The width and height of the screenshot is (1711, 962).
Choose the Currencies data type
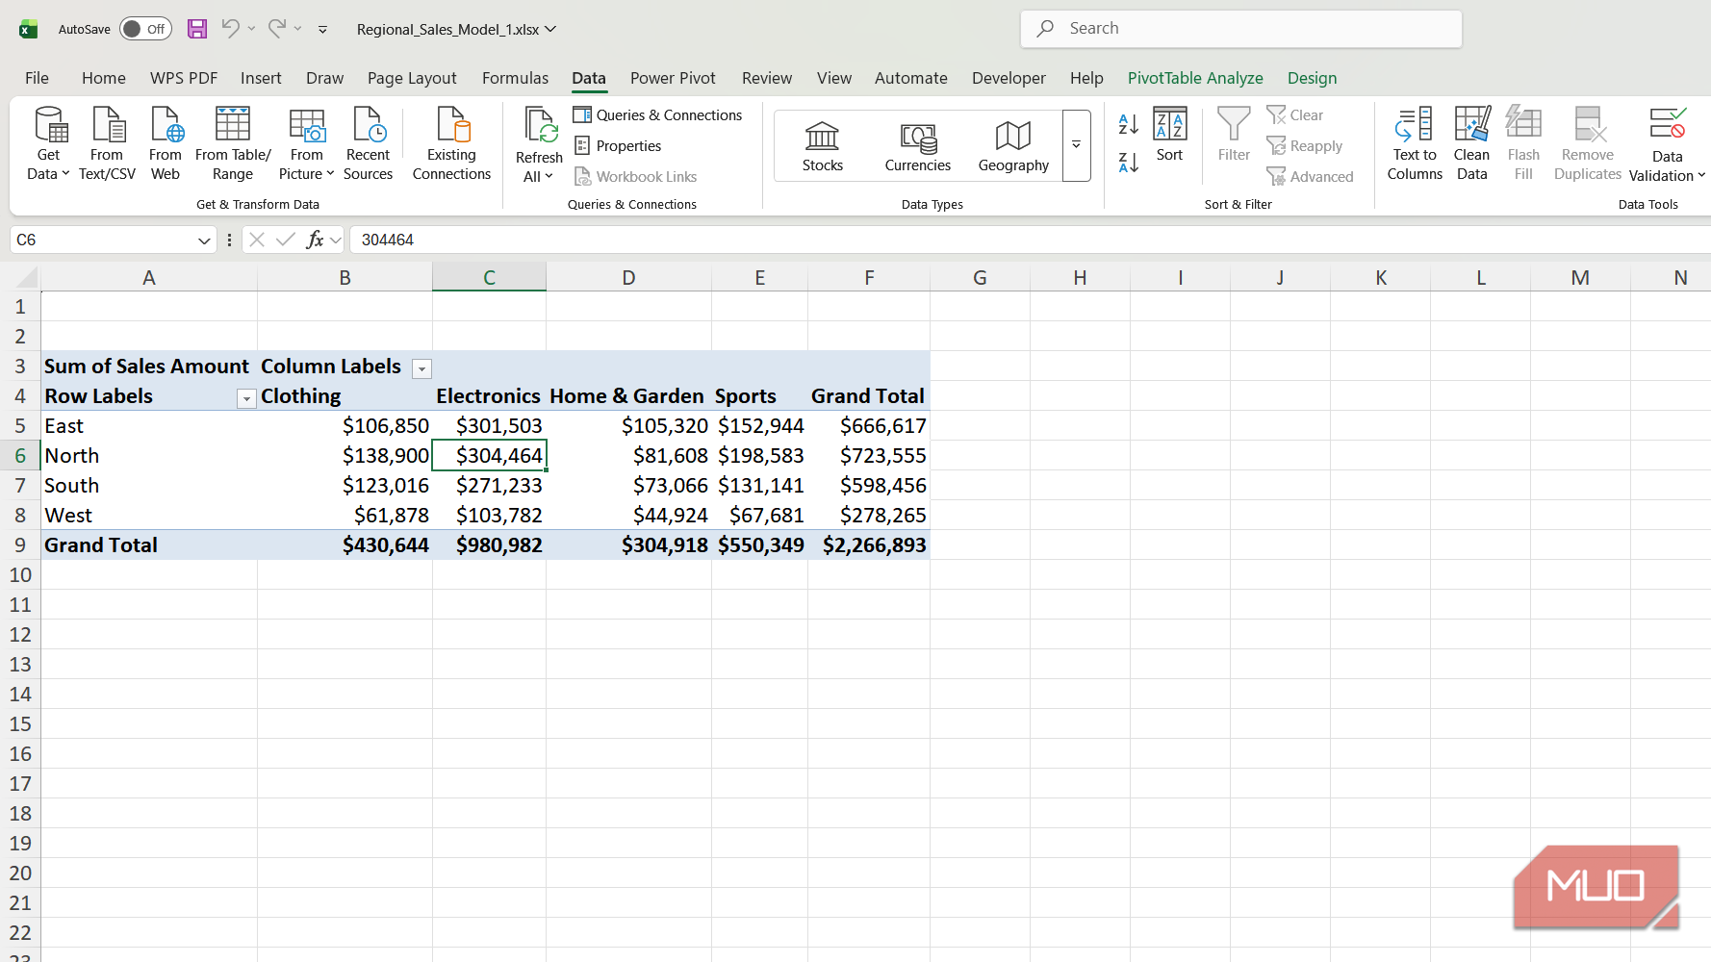(918, 146)
